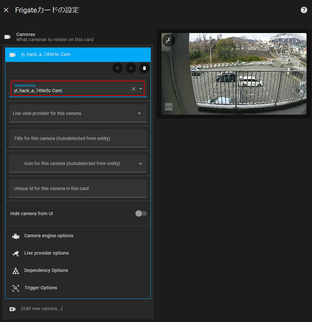Delete the camera with the trash icon

click(x=144, y=68)
